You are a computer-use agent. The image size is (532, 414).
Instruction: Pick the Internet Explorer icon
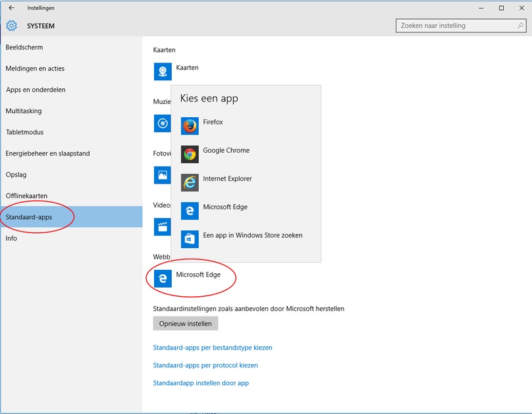190,182
